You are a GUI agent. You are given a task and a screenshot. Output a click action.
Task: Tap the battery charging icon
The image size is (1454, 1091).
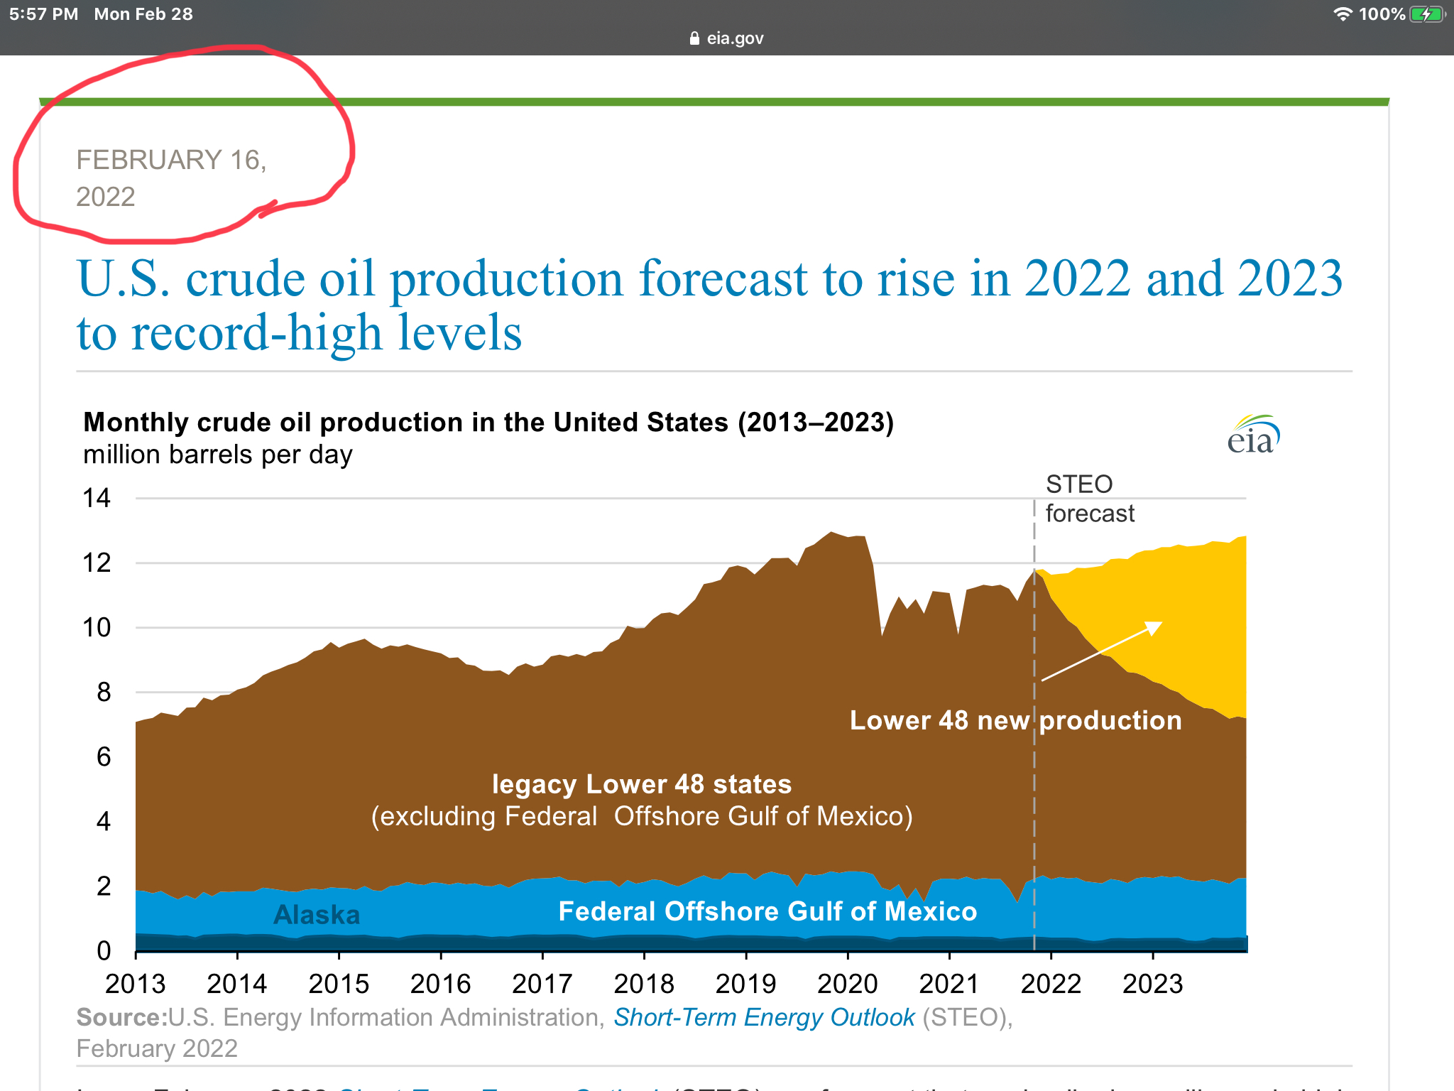[x=1427, y=14]
